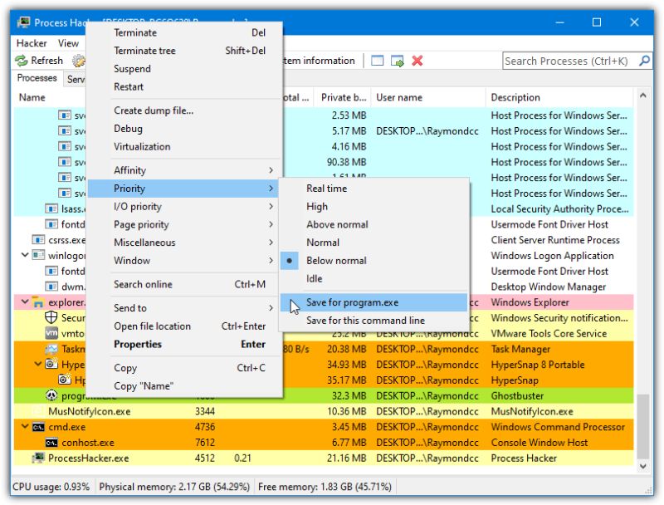Expand the Send to submenu

tap(183, 308)
